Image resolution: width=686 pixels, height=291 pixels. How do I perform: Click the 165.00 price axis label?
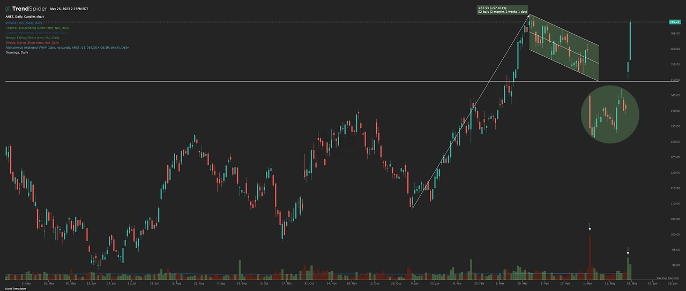click(675, 34)
